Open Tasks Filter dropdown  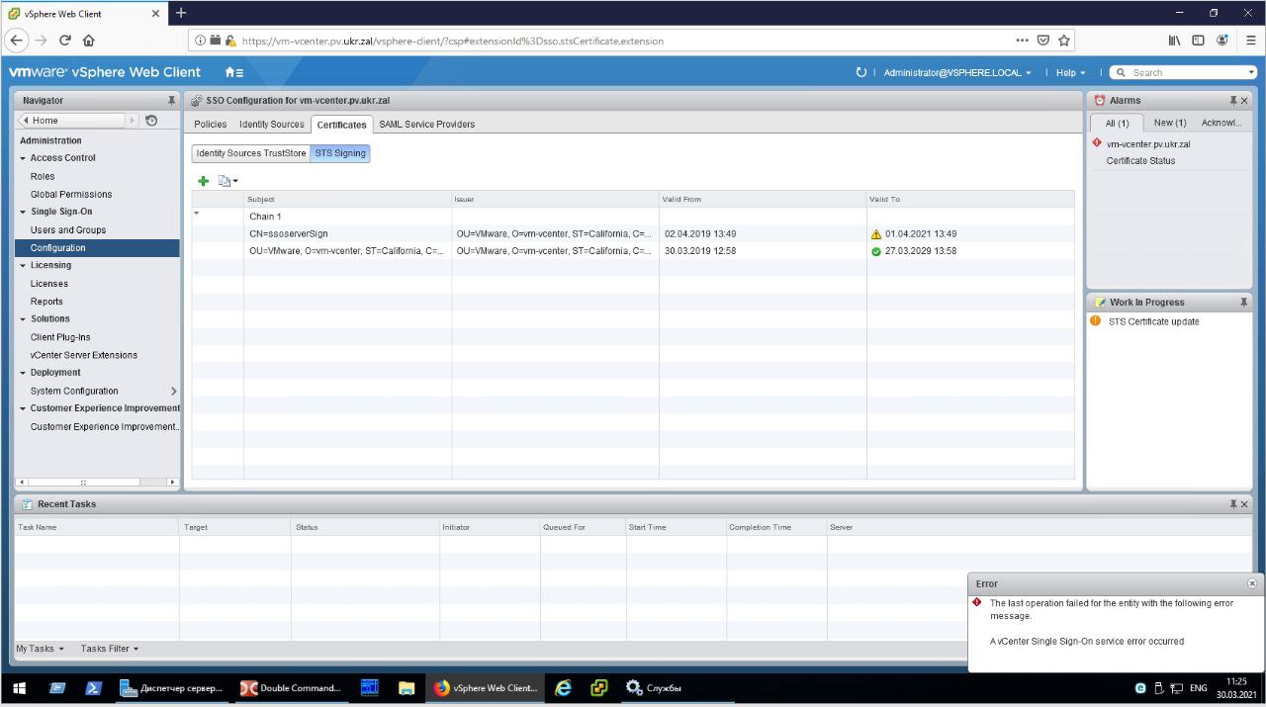(110, 649)
